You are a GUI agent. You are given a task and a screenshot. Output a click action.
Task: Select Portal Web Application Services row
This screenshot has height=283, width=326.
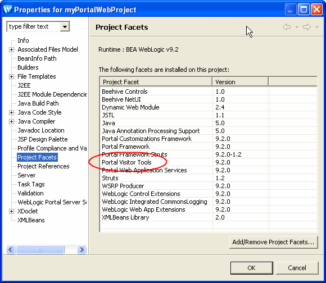tap(209, 171)
